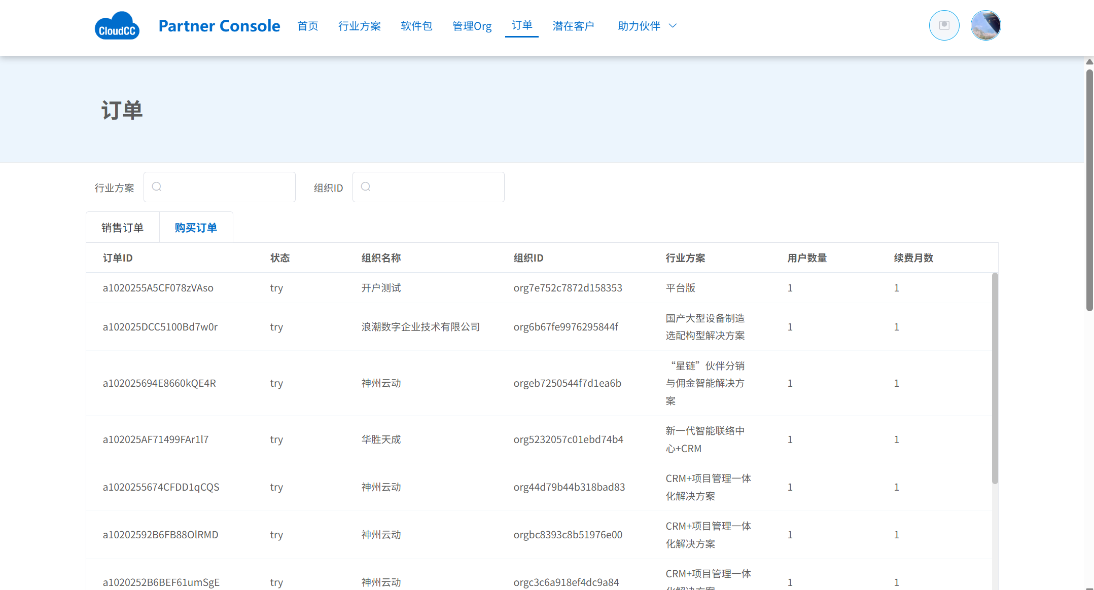Open the notification image icon button
The image size is (1094, 590).
(x=944, y=25)
